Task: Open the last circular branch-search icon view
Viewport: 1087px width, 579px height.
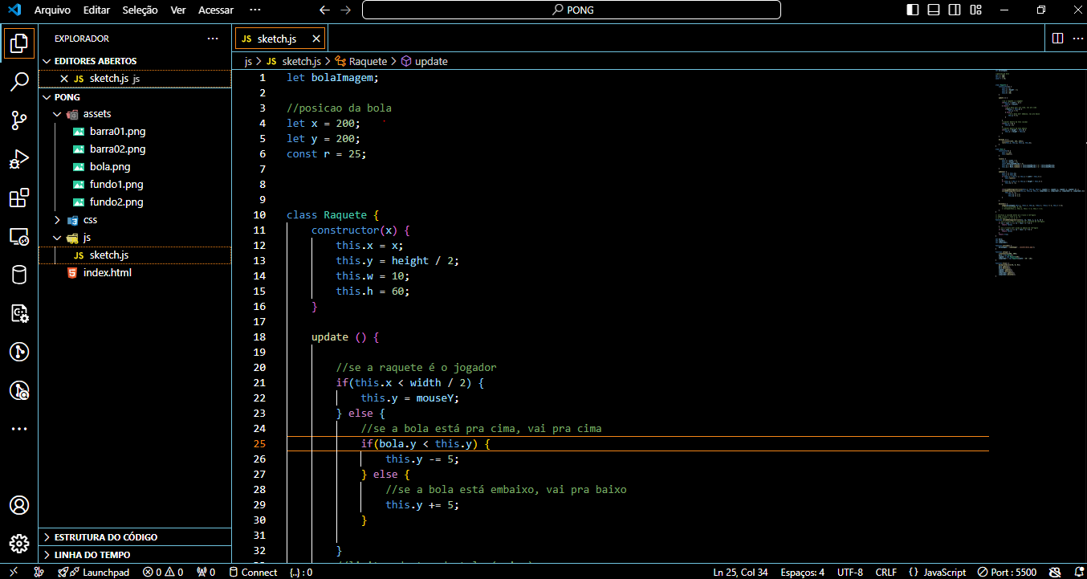Action: point(19,390)
